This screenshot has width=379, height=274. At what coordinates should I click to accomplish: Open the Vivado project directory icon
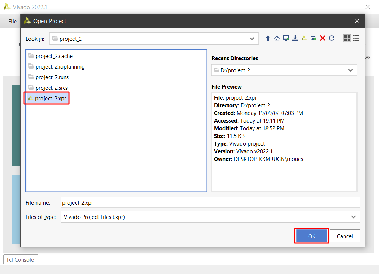[x=304, y=38]
